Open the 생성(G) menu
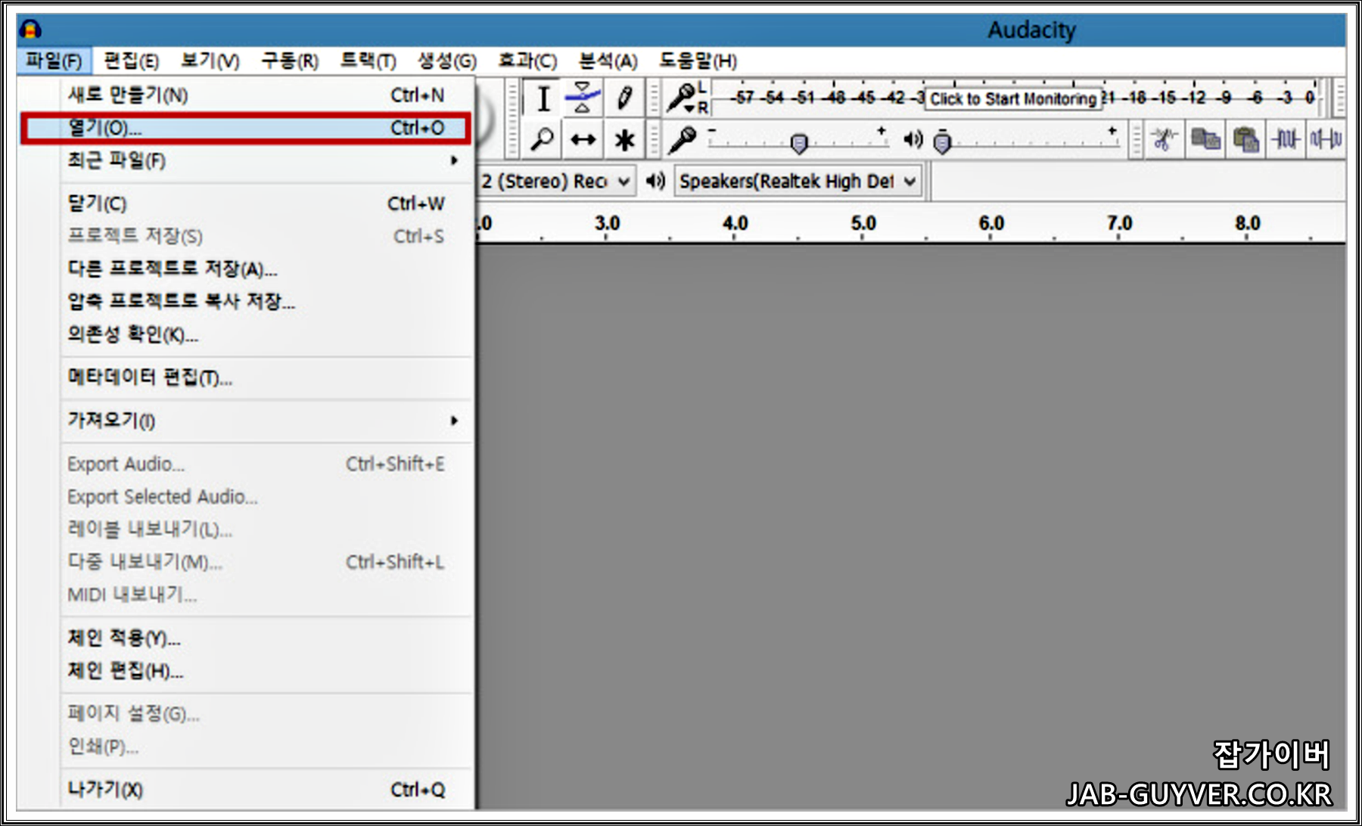Image resolution: width=1362 pixels, height=826 pixels. [x=447, y=61]
